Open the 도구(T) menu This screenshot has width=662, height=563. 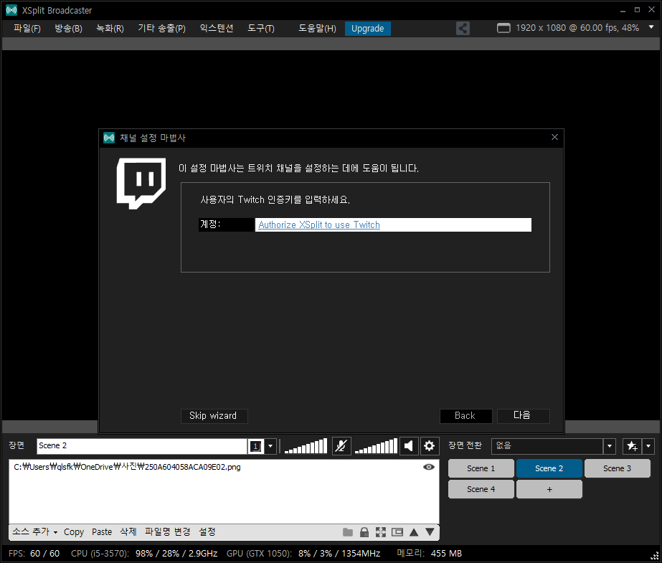[x=261, y=28]
